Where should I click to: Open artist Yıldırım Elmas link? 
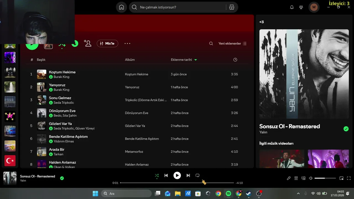pyautogui.click(x=64, y=141)
